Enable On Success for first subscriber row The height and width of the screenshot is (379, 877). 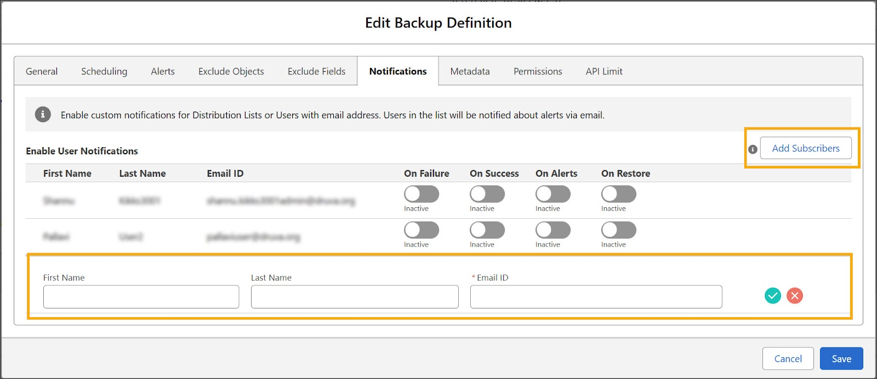487,194
